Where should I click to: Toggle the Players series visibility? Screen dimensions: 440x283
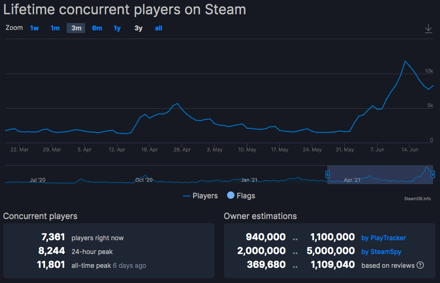click(x=200, y=196)
